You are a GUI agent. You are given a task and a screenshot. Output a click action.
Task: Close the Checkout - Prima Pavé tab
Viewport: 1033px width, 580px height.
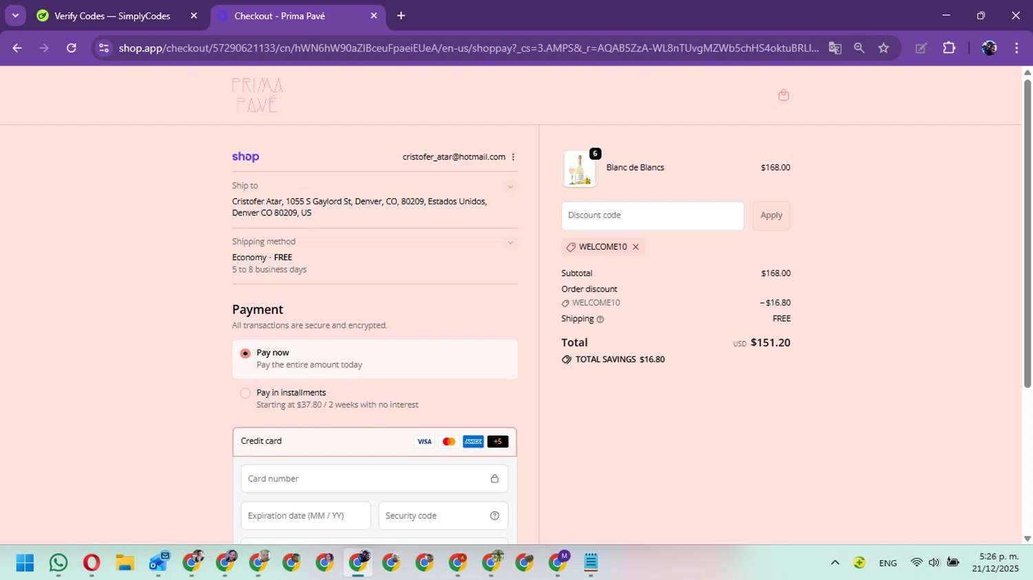(374, 16)
